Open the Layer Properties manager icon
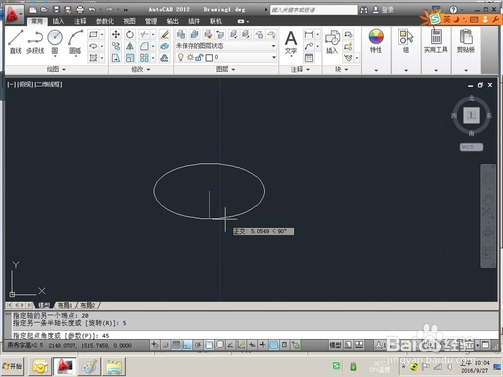503x377 pixels. pos(181,34)
